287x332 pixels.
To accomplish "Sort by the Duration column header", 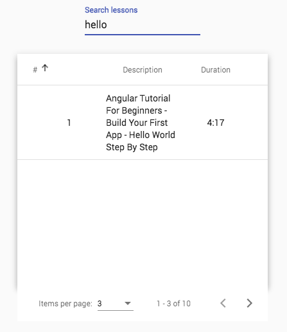I will tap(216, 70).
